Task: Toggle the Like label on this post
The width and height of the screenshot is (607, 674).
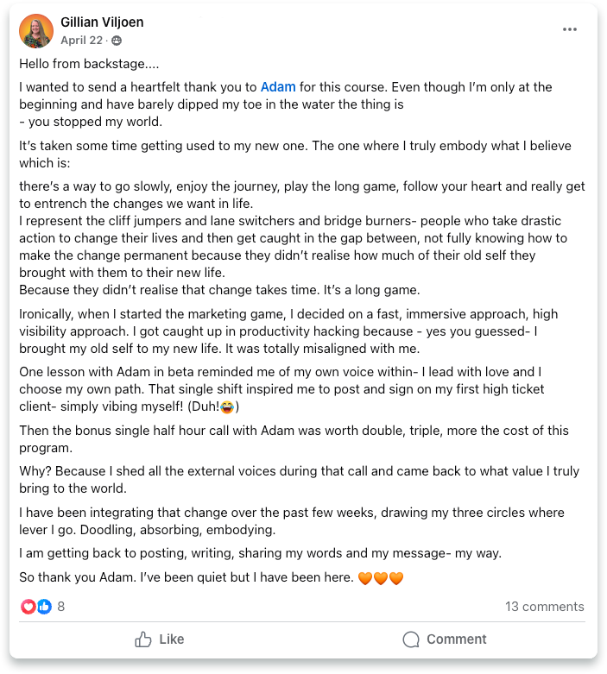Action: point(172,639)
